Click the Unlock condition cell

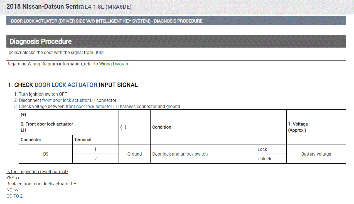(271, 159)
